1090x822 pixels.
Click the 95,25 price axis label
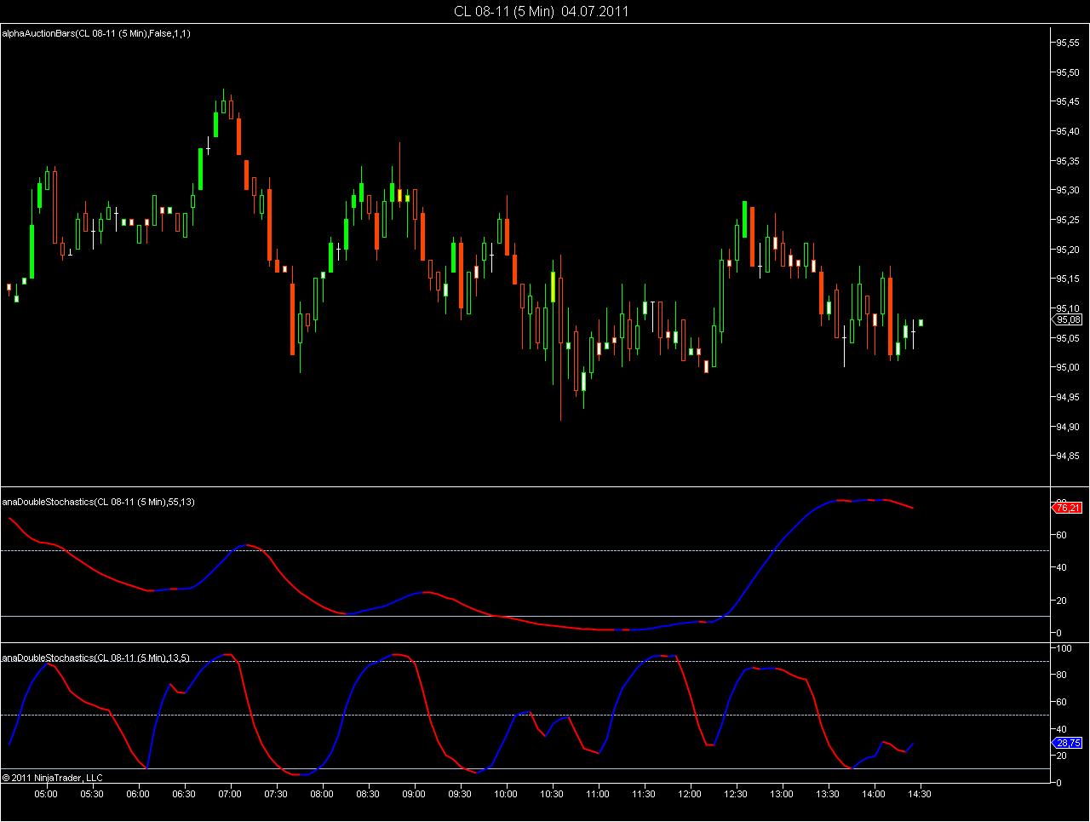pos(1068,220)
